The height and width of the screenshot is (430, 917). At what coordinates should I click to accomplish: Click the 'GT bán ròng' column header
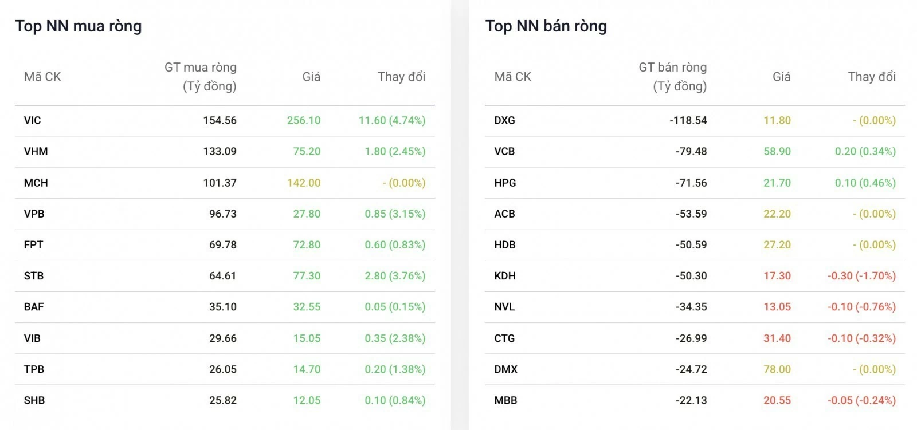point(673,77)
